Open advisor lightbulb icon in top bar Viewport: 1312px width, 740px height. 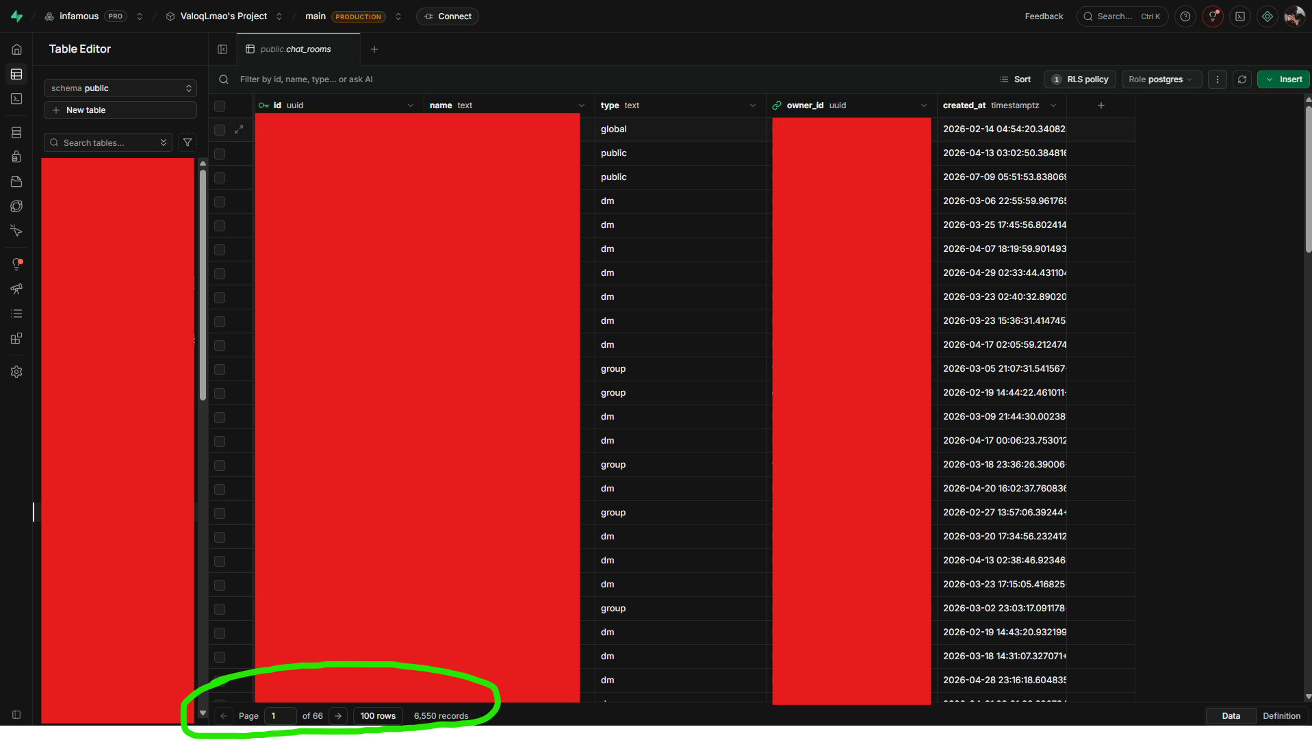1213,16
